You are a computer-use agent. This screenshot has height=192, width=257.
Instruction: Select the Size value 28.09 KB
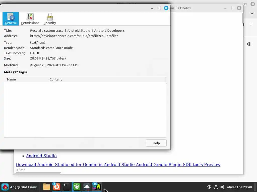tap(48, 58)
